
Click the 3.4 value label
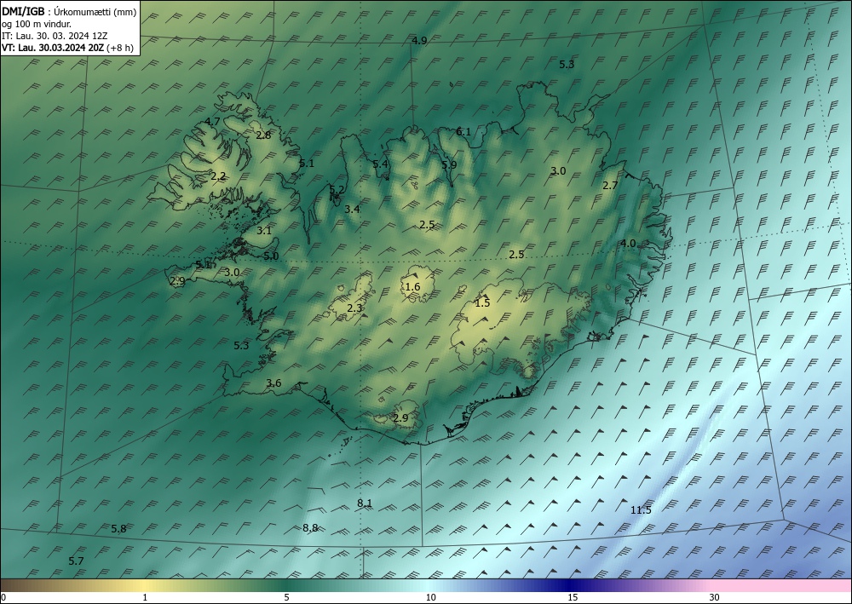352,209
